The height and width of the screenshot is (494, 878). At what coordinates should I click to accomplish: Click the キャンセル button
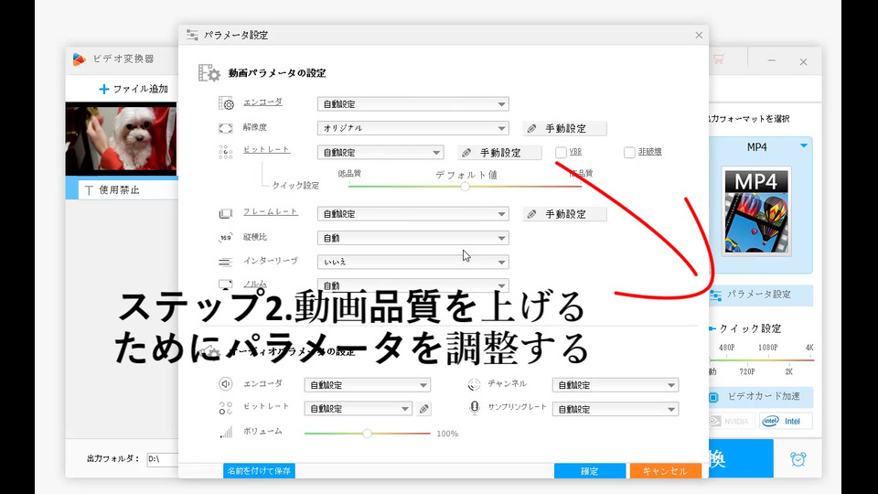665,471
